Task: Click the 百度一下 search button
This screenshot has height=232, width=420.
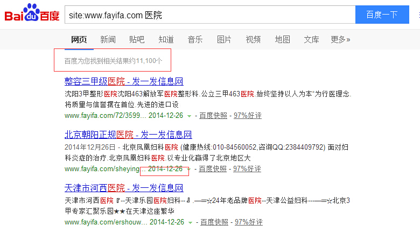Action: pyautogui.click(x=382, y=15)
